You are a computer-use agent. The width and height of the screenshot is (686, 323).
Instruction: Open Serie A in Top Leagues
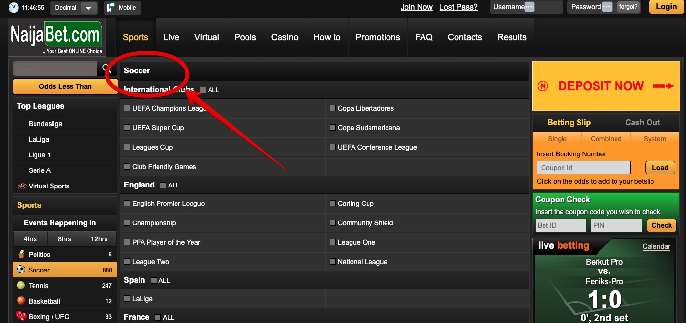pos(39,170)
